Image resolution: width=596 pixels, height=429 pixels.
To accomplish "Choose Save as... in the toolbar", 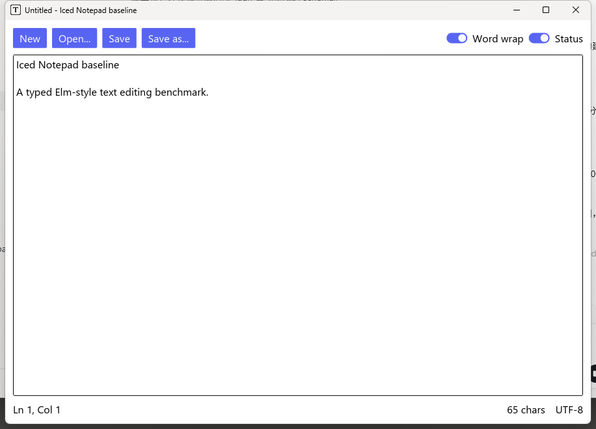I will [169, 38].
